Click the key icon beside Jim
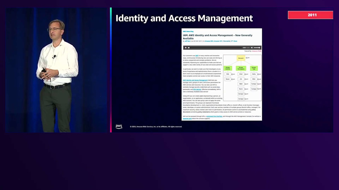Image resolution: width=339 pixels, height=190 pixels. [246, 79]
